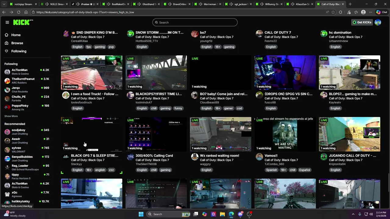390x219 pixels.
Task: Click the funny tag under lostminds47
Action: coord(178,108)
